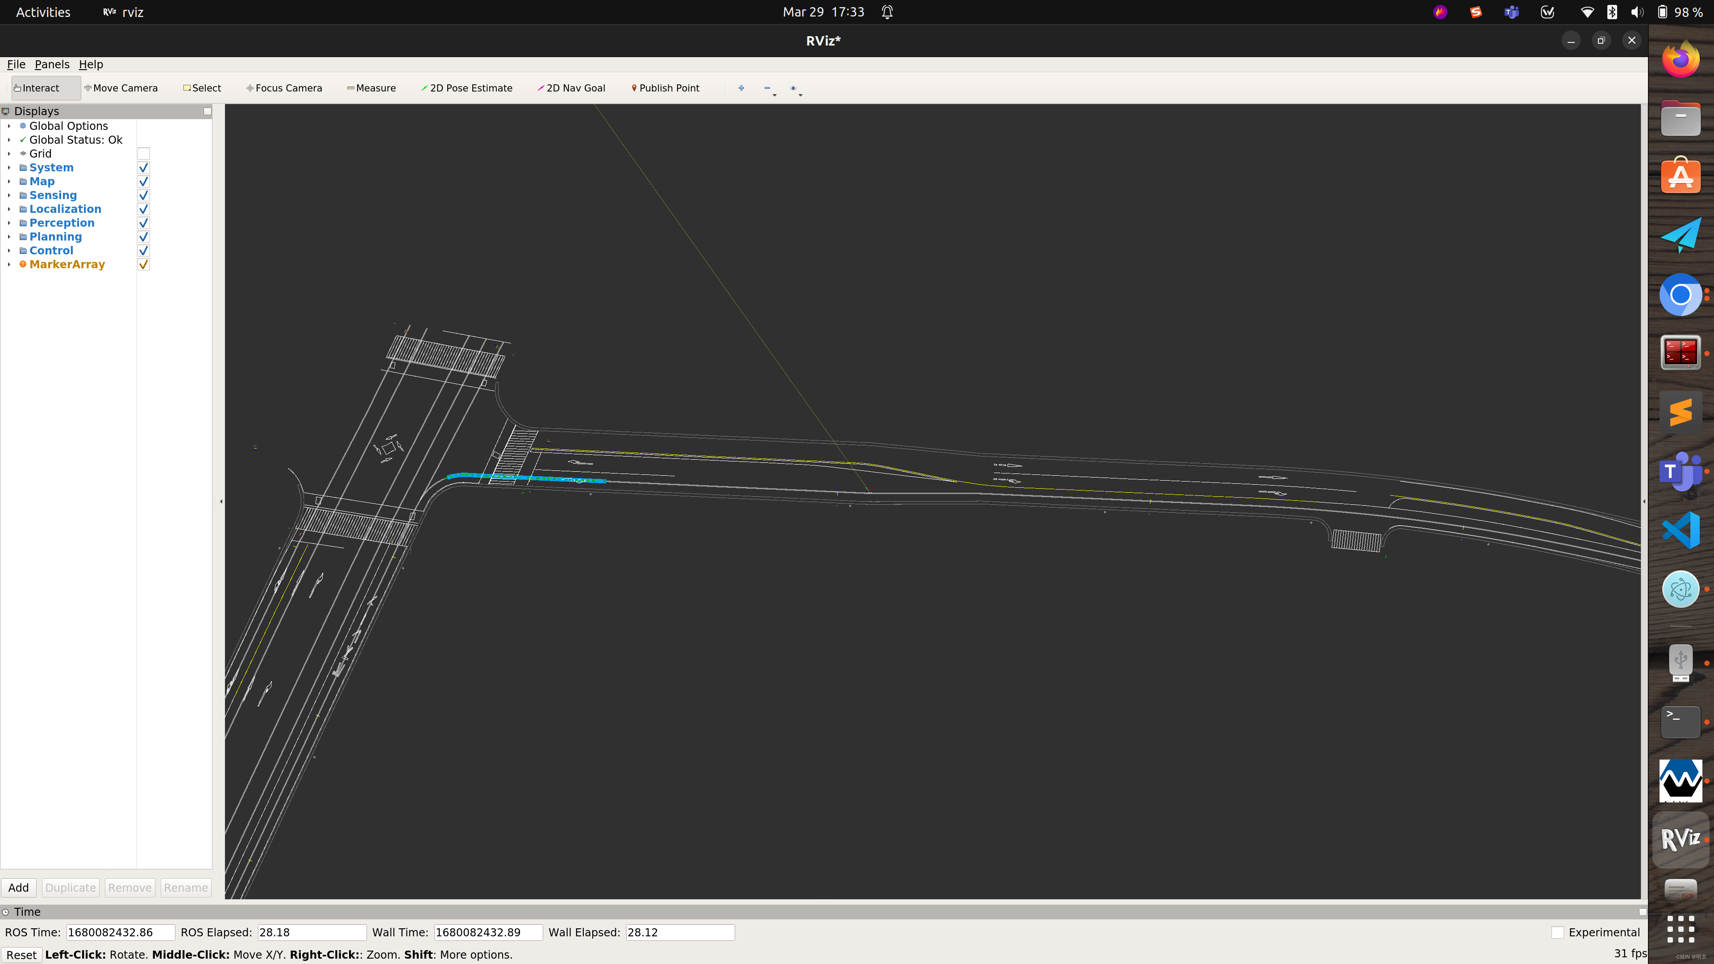Pick the Measure tool
Viewport: 1714px width, 964px height.
(371, 88)
